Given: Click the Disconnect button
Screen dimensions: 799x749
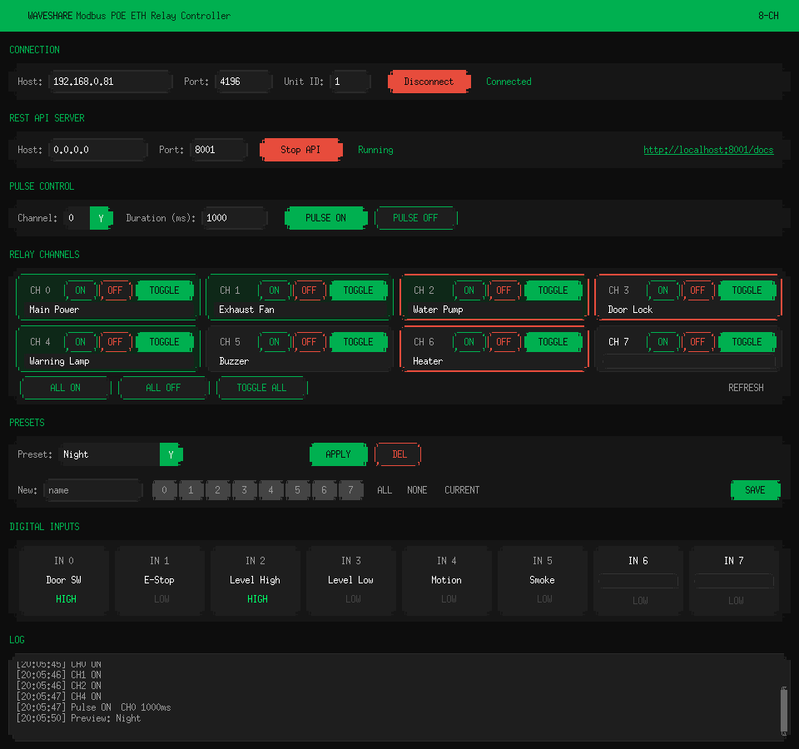Looking at the screenshot, I should pos(429,82).
